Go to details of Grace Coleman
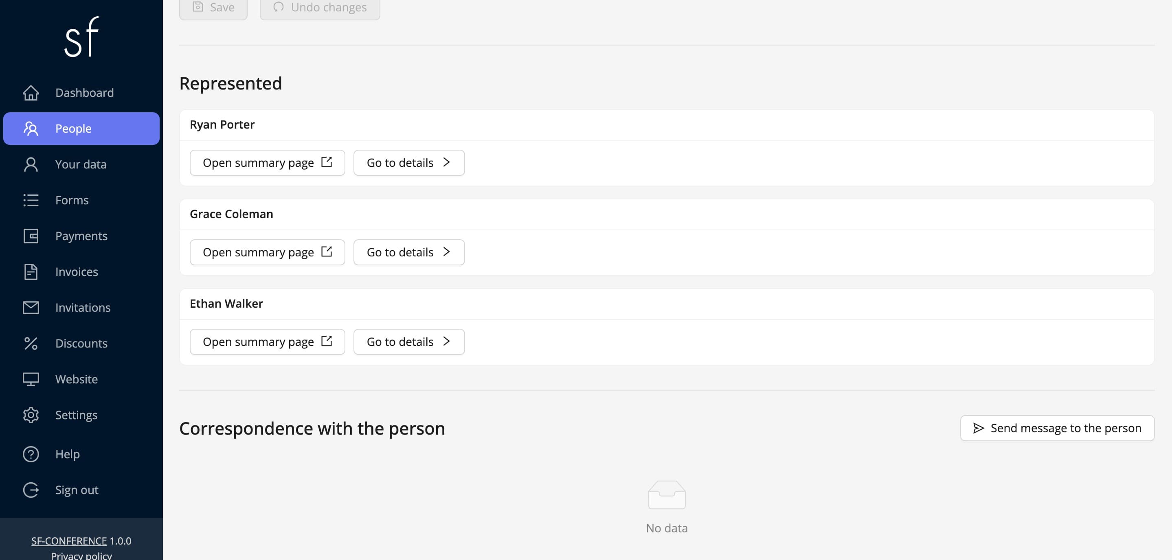 tap(409, 252)
